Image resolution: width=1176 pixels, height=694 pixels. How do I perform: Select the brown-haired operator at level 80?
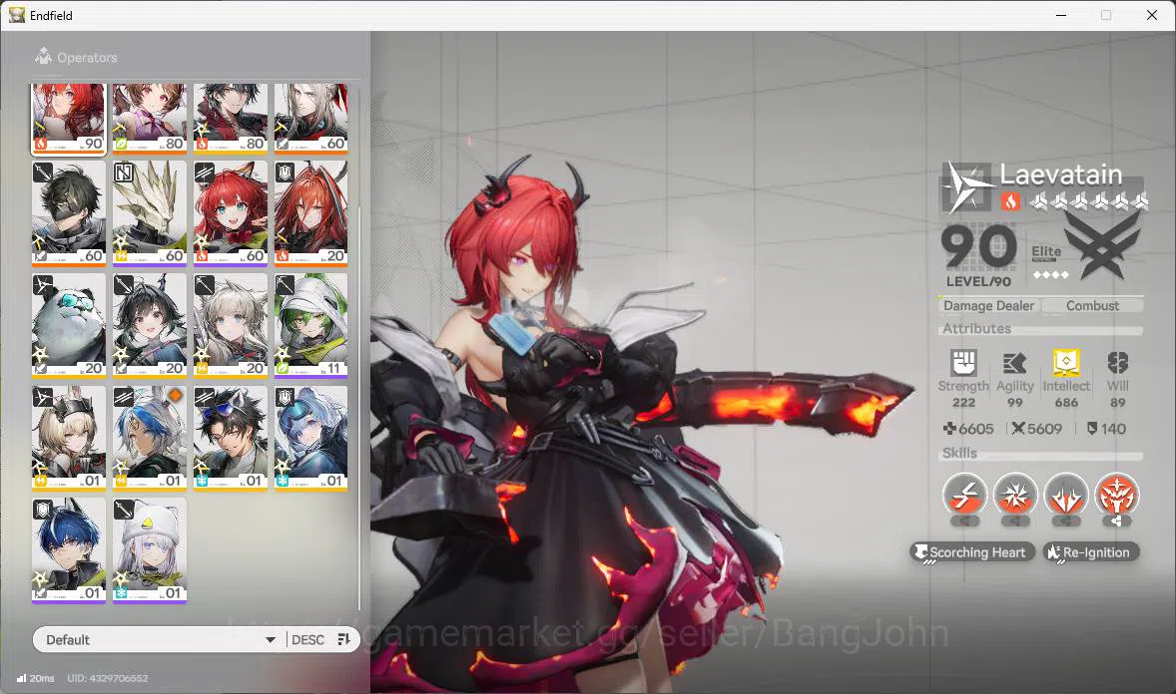150,118
